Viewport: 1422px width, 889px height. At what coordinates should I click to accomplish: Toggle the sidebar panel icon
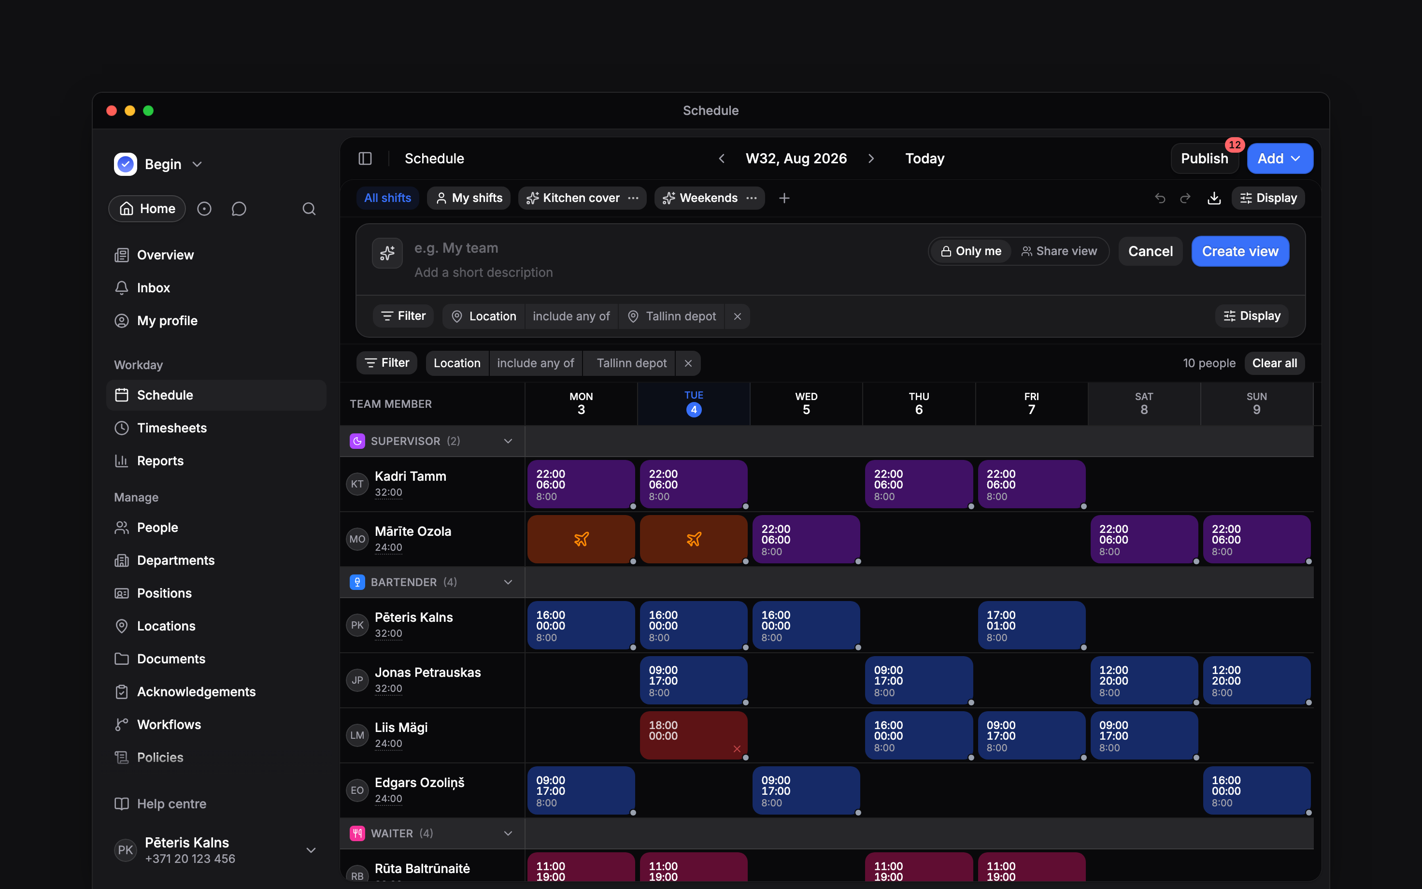coord(365,159)
